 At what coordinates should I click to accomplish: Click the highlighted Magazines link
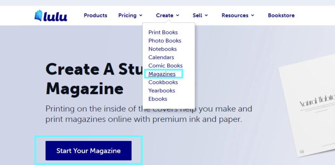tap(162, 74)
